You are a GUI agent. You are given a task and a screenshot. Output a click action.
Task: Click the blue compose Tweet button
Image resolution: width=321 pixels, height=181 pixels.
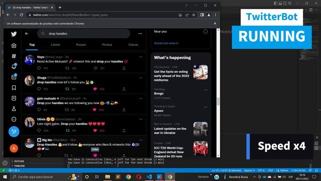click(x=14, y=132)
